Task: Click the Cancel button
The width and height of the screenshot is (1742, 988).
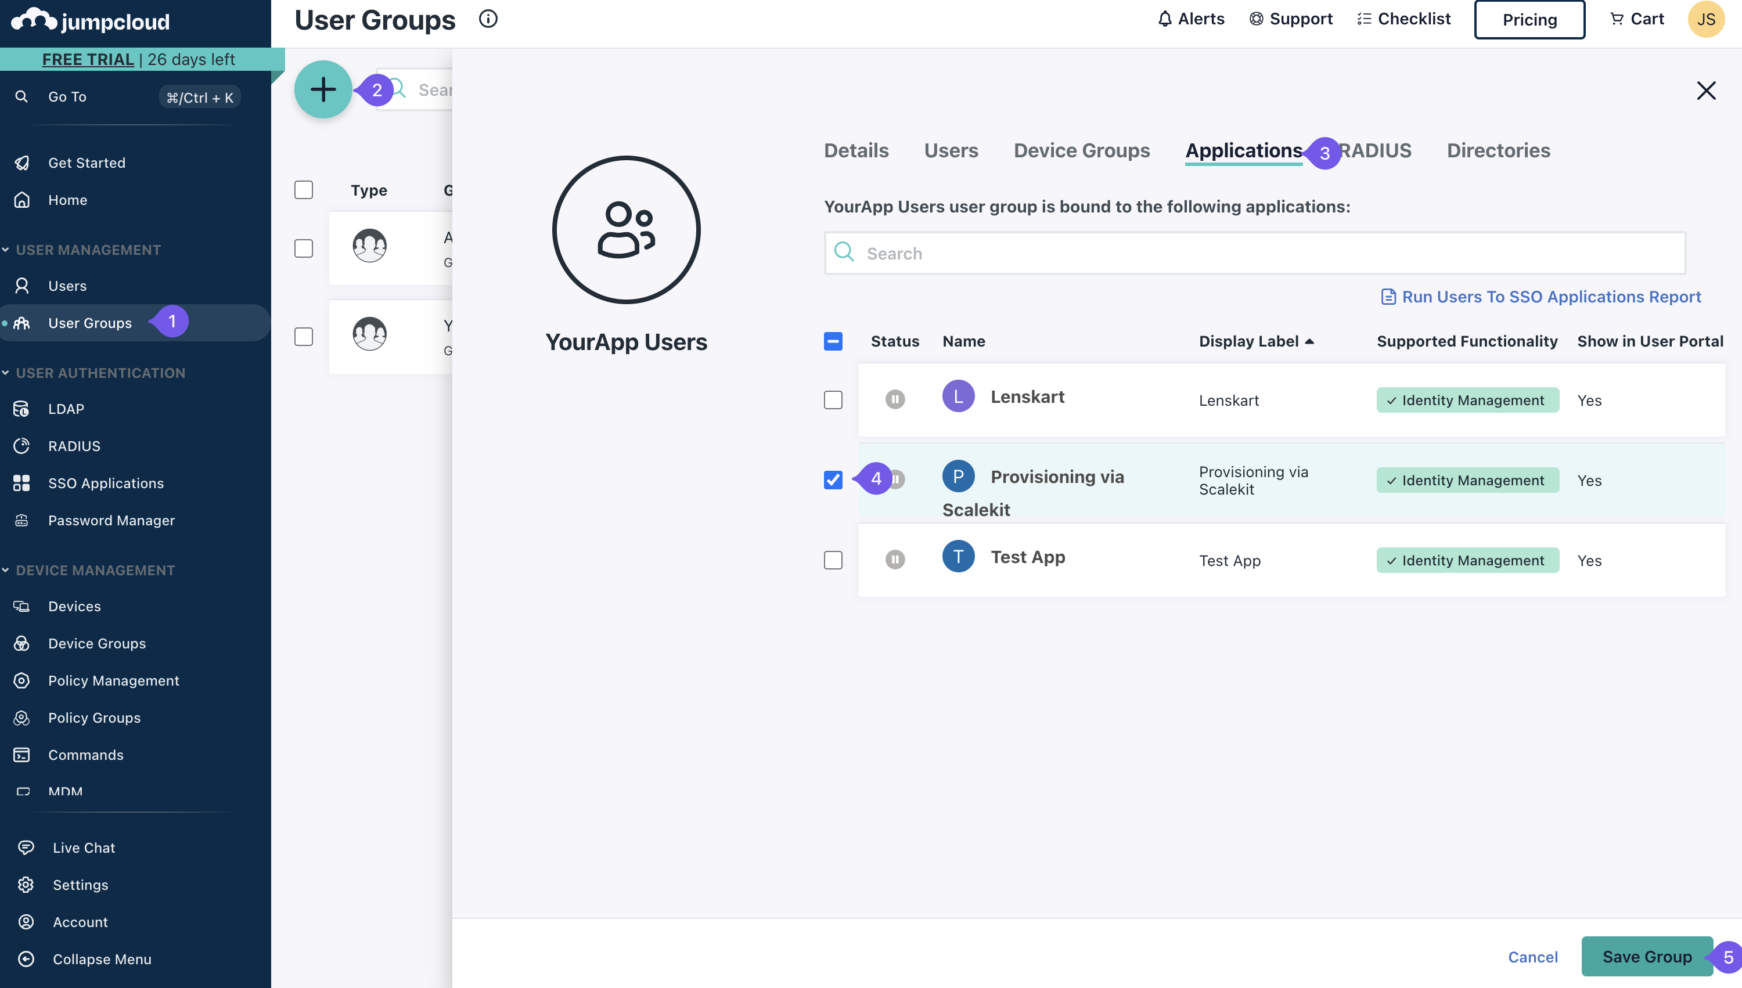Action: pos(1532,955)
